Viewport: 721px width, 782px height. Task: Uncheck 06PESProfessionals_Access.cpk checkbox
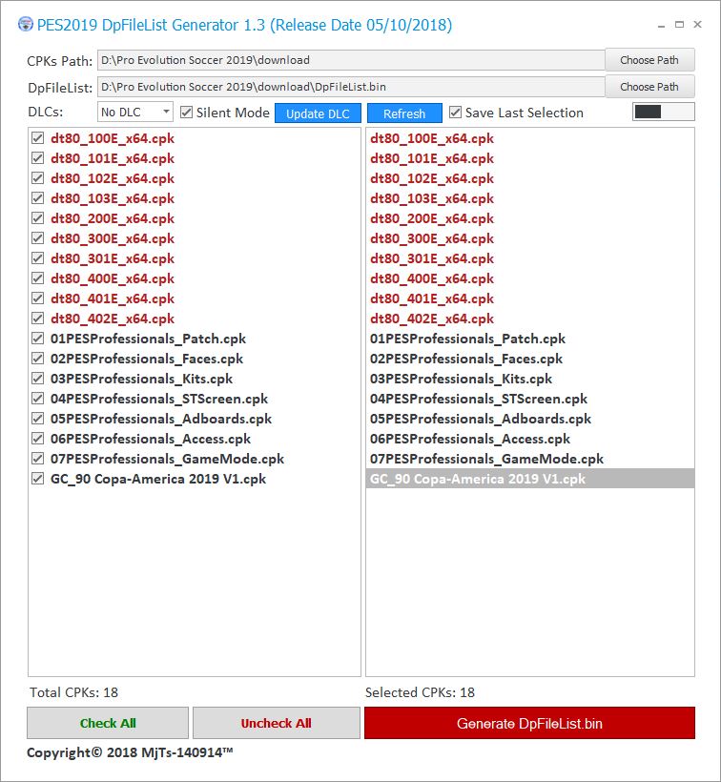(37, 438)
